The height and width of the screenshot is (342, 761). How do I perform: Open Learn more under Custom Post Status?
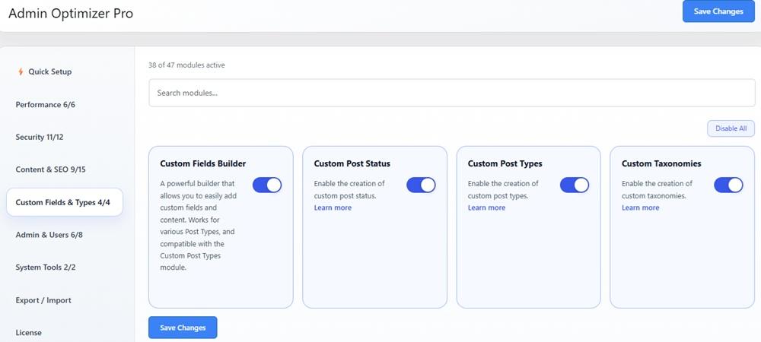point(333,207)
